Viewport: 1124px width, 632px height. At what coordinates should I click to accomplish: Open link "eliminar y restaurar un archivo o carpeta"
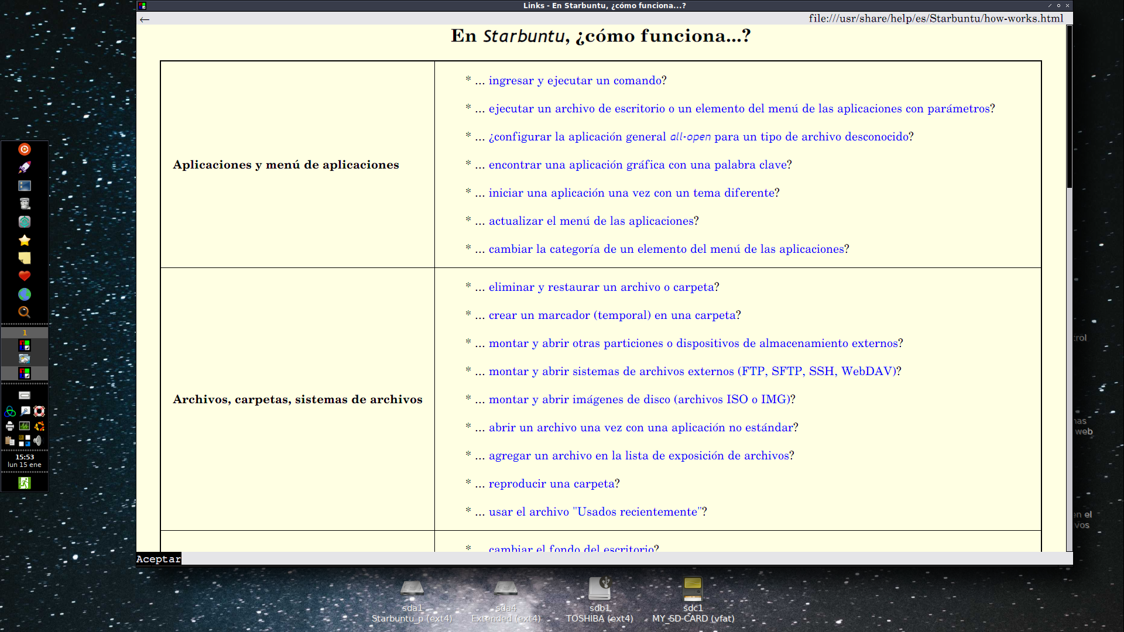tap(601, 287)
